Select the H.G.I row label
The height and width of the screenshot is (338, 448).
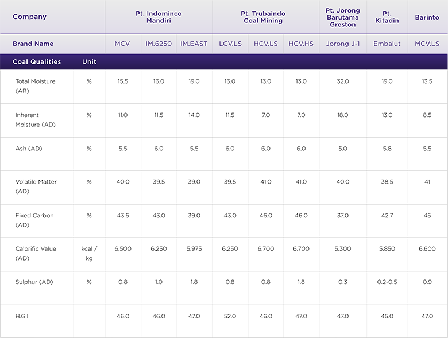(x=22, y=316)
